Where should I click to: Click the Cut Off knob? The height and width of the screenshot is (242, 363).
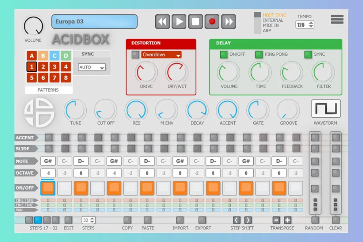coord(105,110)
